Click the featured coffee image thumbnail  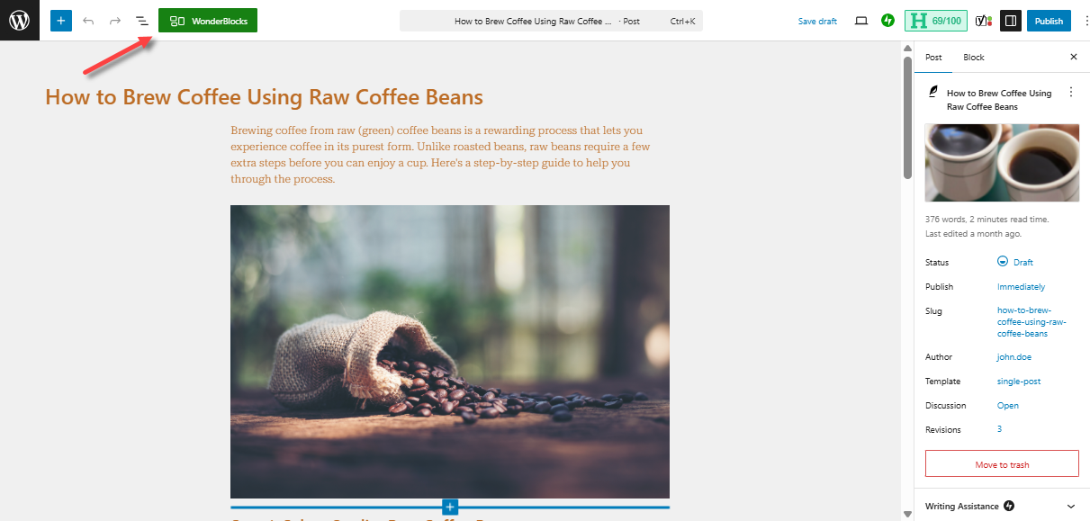tap(1002, 163)
